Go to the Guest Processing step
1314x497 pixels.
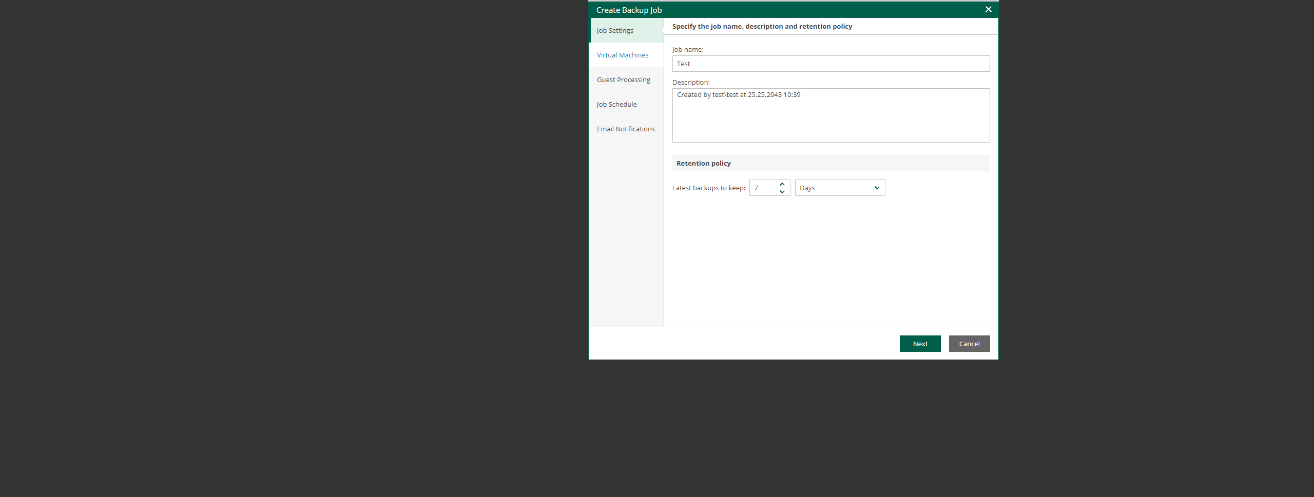tap(626, 79)
